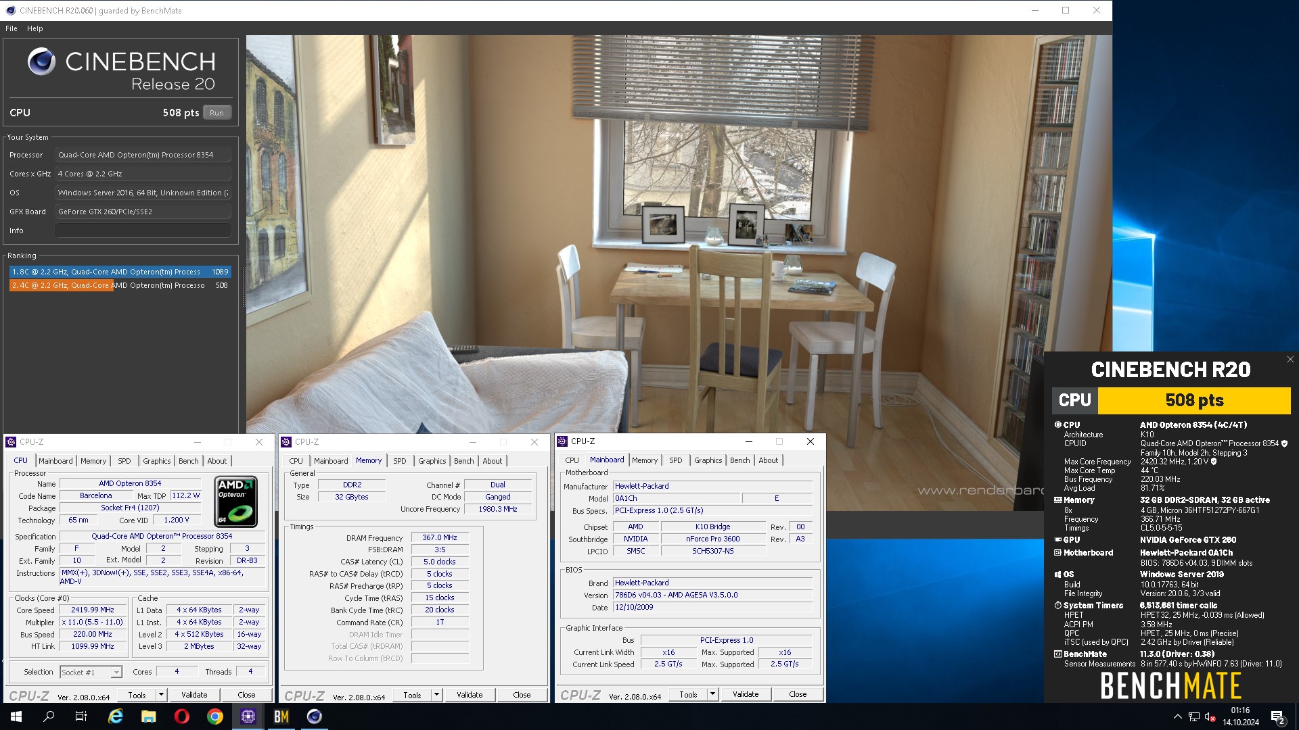This screenshot has height=730, width=1299.
Task: Switch to Cinebench taskbar icon
Action: point(315,716)
